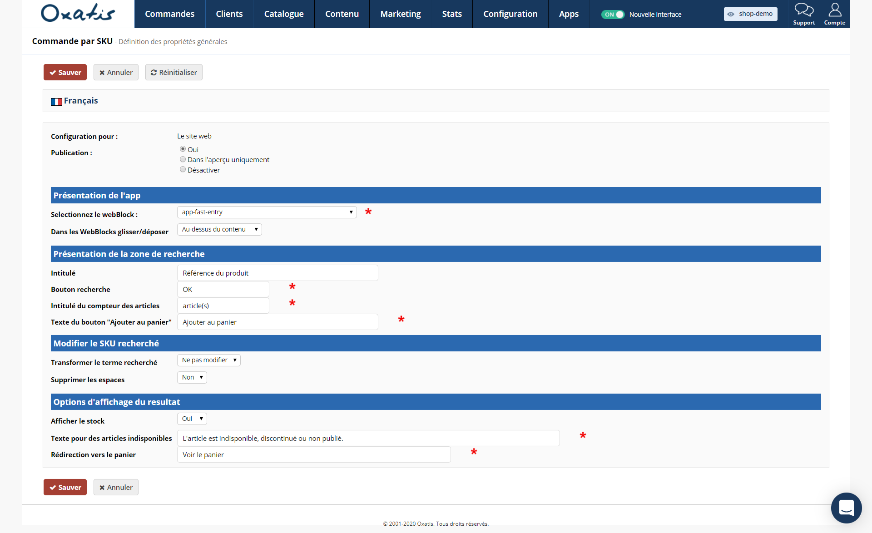
Task: Expand the Au-dessus du contenu dropdown
Action: pyautogui.click(x=219, y=229)
